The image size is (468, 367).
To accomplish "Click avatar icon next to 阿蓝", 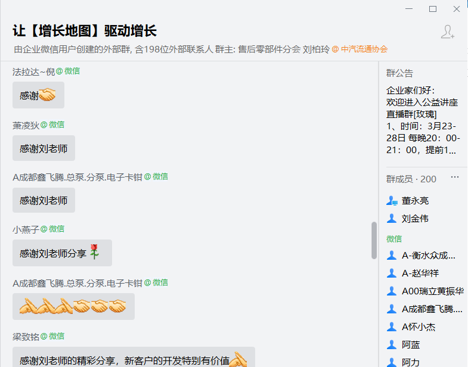I will coord(392,344).
